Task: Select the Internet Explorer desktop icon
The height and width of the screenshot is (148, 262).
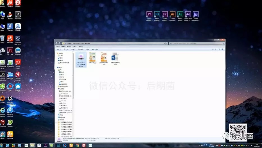Action: pyautogui.click(x=3, y=112)
